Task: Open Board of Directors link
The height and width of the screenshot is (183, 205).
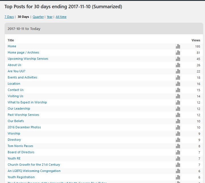Action: click(21, 152)
